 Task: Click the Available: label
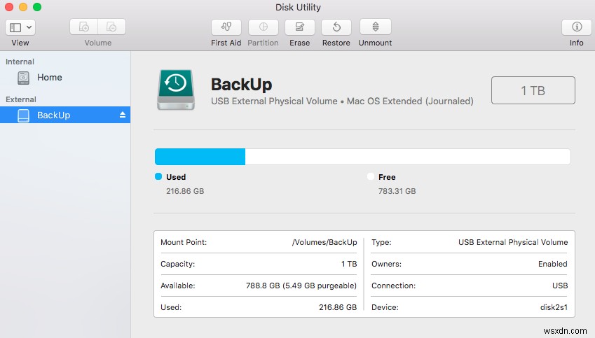click(x=177, y=286)
